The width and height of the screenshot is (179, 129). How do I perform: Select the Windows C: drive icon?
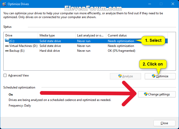pyautogui.click(x=7, y=41)
